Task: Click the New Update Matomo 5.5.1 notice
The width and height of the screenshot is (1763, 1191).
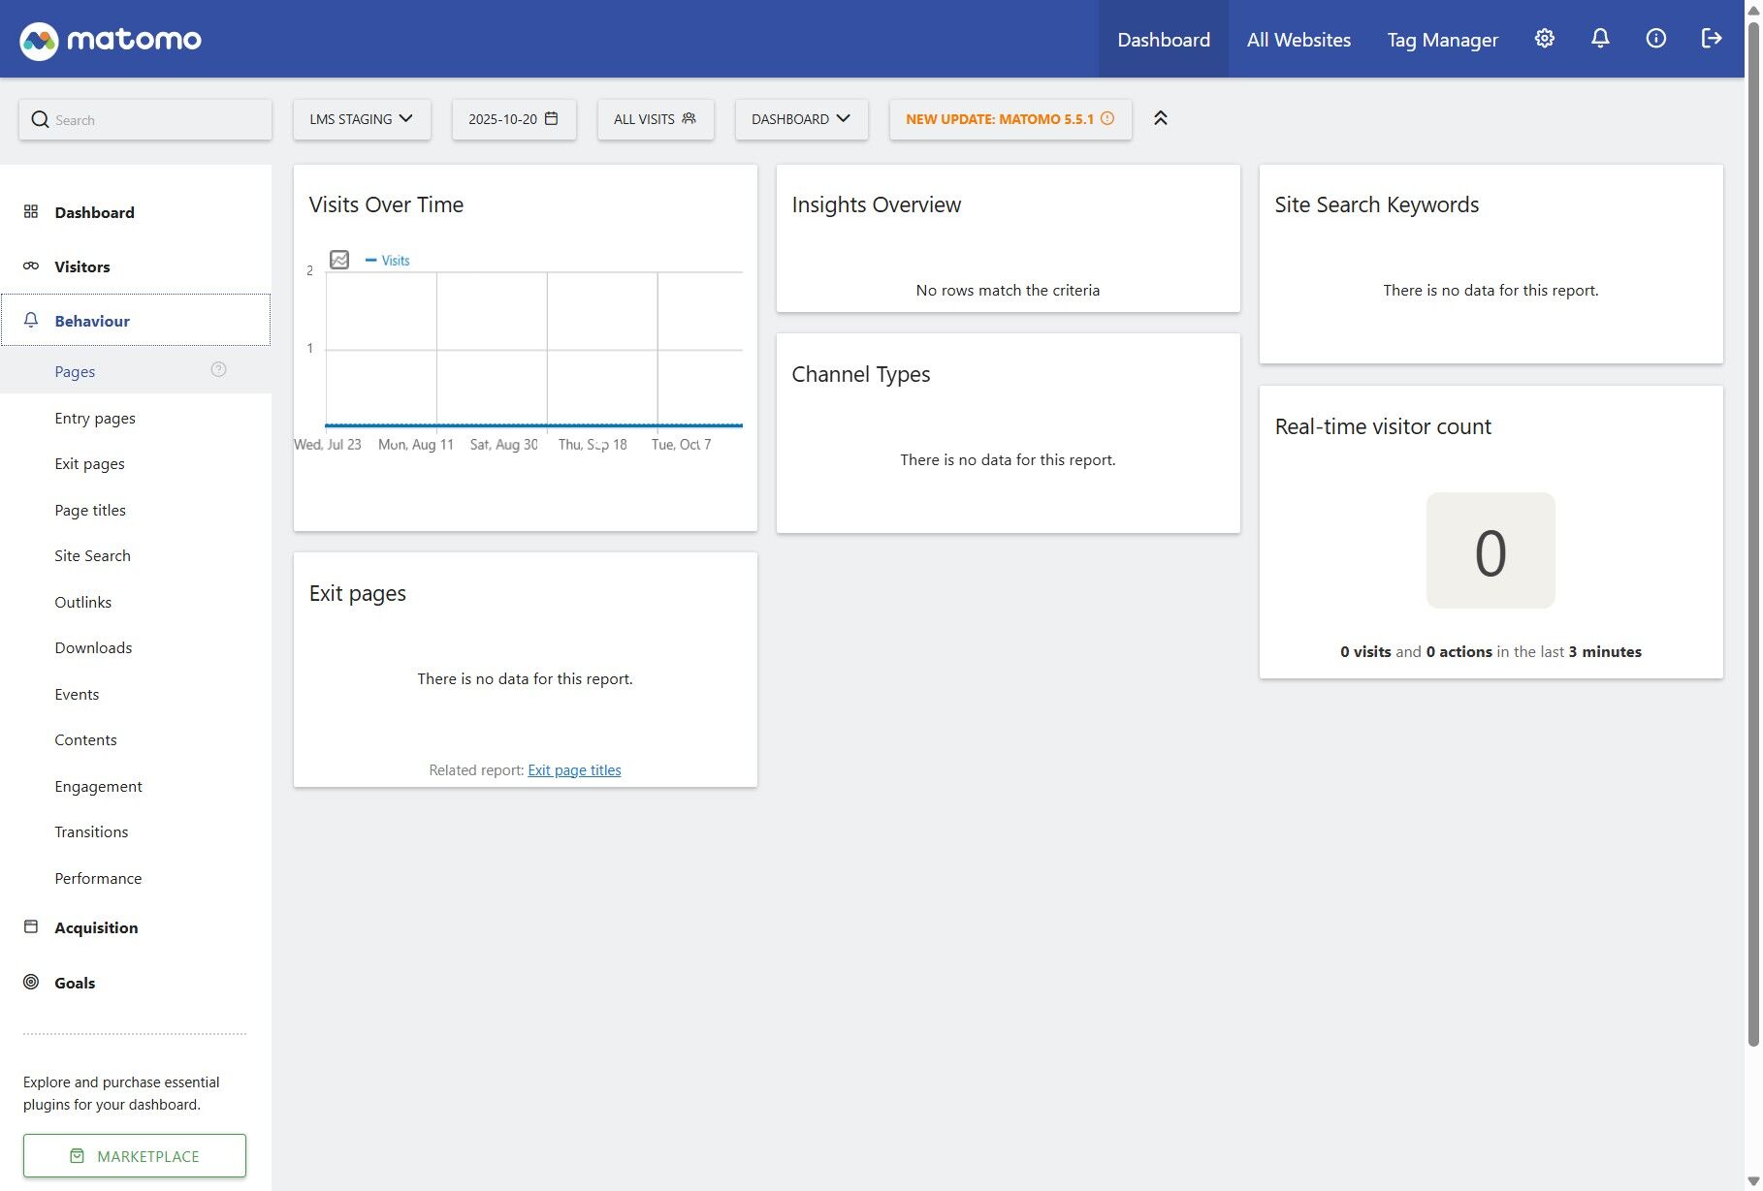Action: [x=1010, y=119]
